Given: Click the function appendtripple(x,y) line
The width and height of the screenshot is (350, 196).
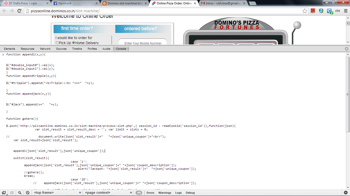Looking at the screenshot, I should click(x=31, y=76).
